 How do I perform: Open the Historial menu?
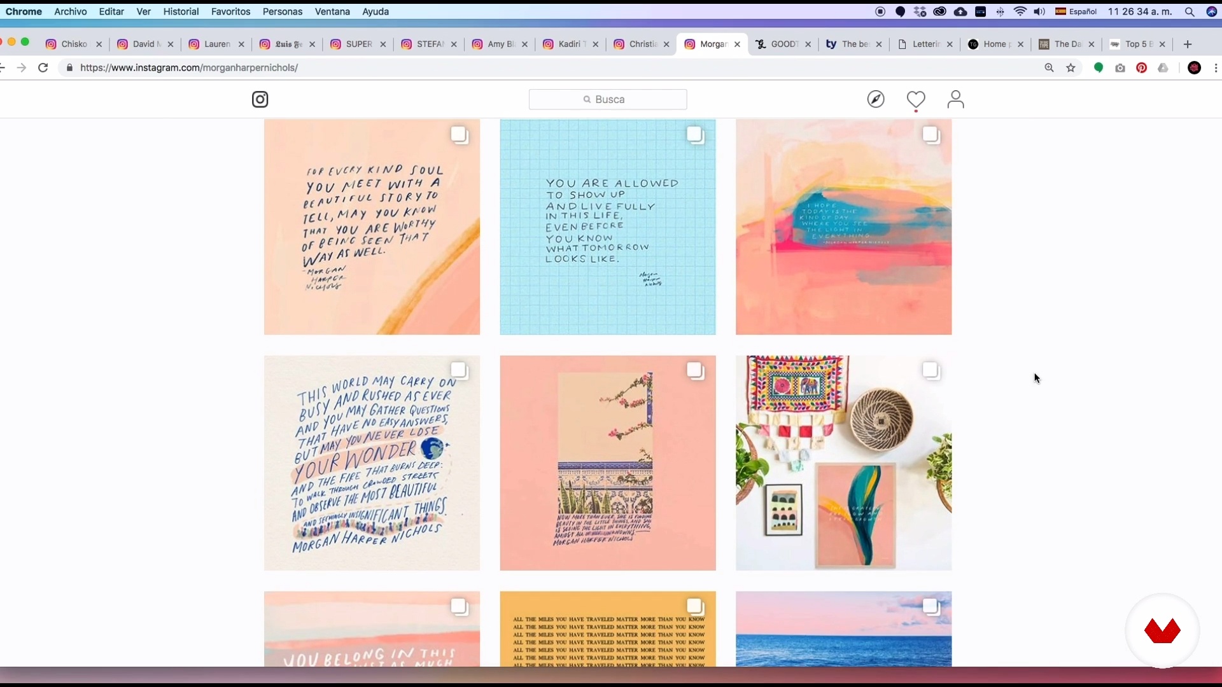[x=181, y=11]
